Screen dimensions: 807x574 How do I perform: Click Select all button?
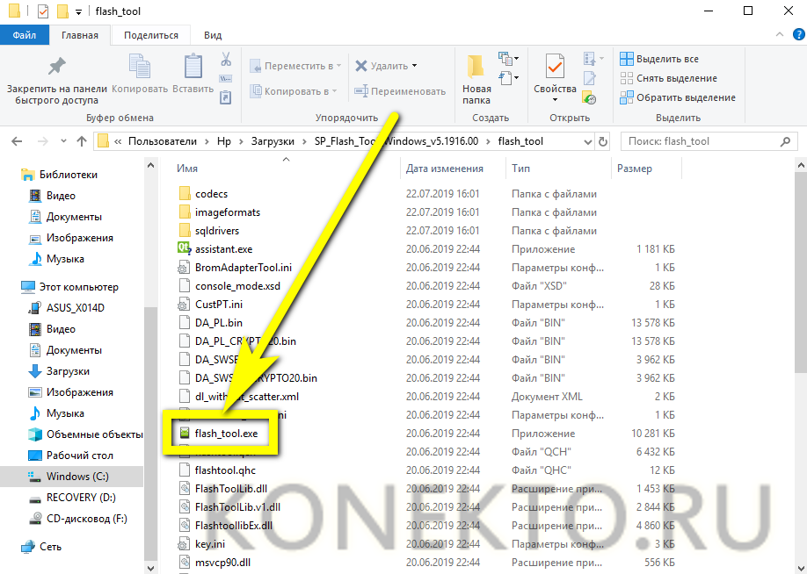[x=659, y=59]
